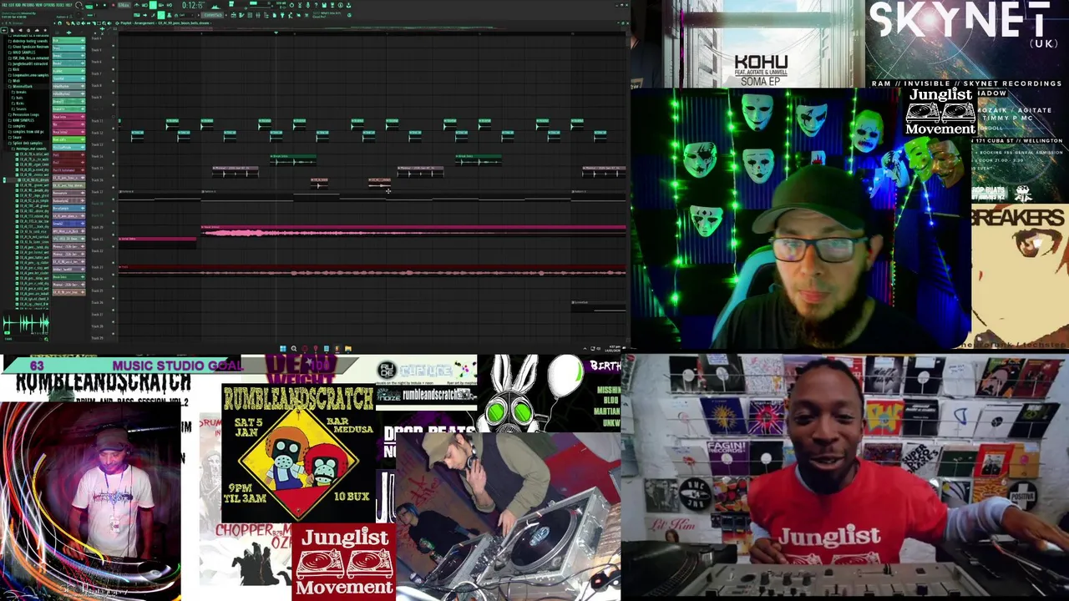
Task: Select the Kick pattern in picker
Action: tap(68, 40)
